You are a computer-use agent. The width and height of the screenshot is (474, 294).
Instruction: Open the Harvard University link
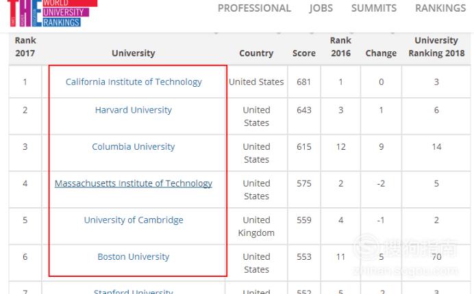134,110
